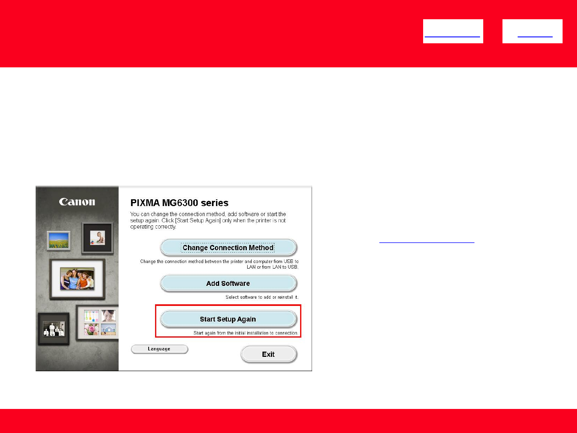Click the "Select software to add or reinstall it." text
The width and height of the screenshot is (577, 433).
262,297
